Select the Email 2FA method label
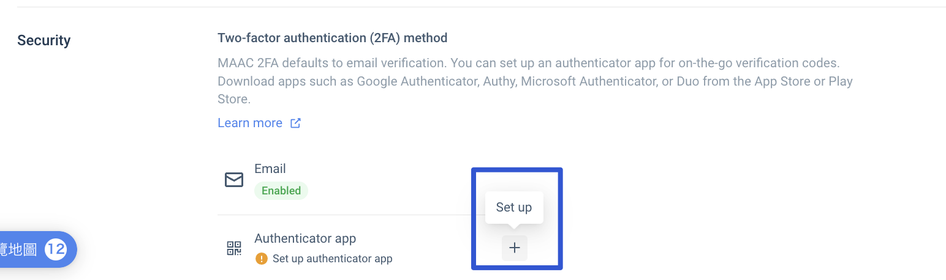 270,169
